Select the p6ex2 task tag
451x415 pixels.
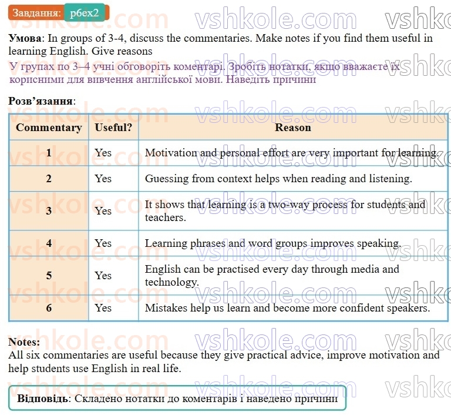click(x=85, y=13)
